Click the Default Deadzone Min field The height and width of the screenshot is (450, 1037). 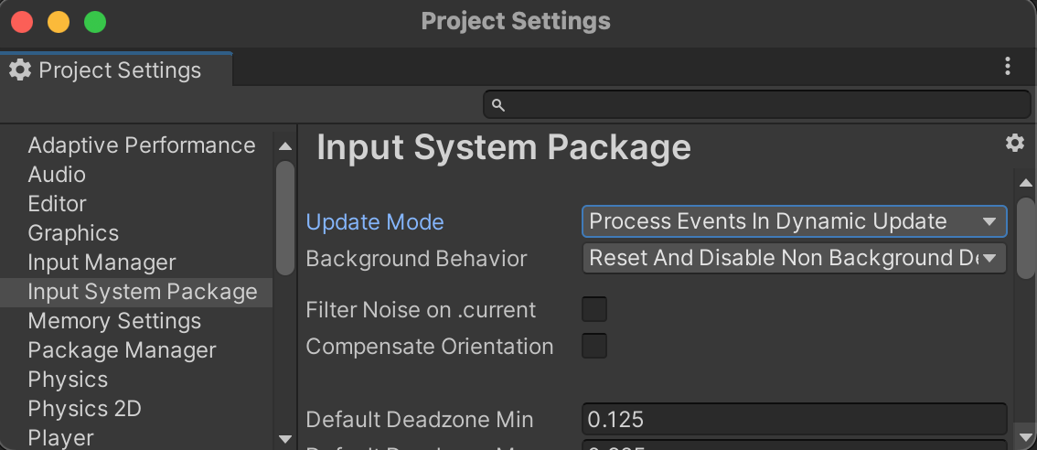[x=794, y=420]
